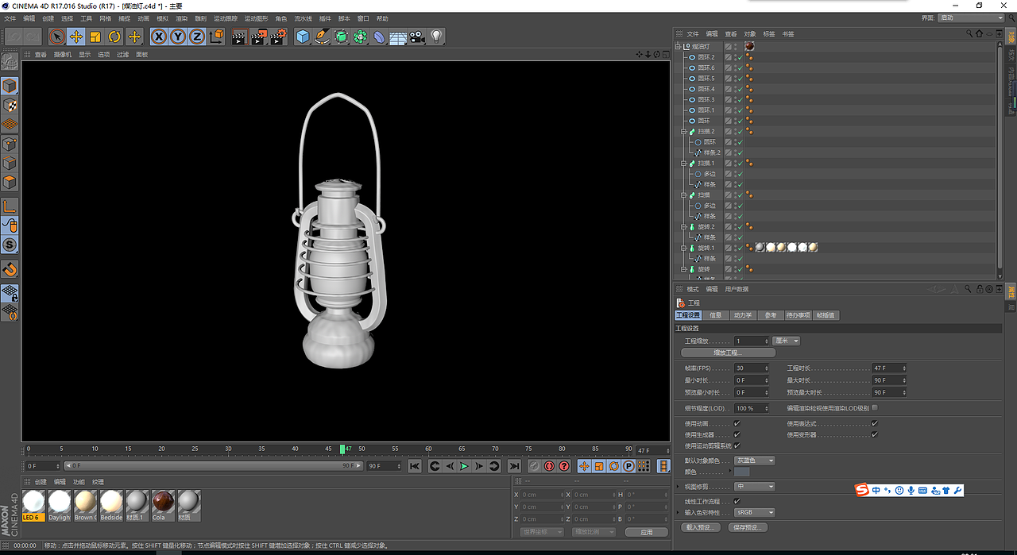Open the 运动图形 menu
The image size is (1017, 555).
(256, 17)
